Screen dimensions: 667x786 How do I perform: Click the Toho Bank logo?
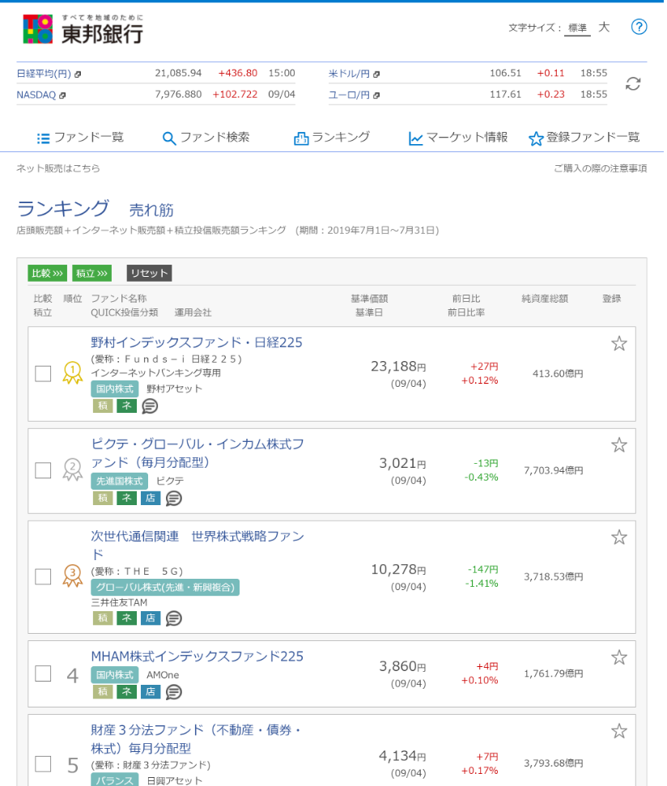pyautogui.click(x=83, y=29)
